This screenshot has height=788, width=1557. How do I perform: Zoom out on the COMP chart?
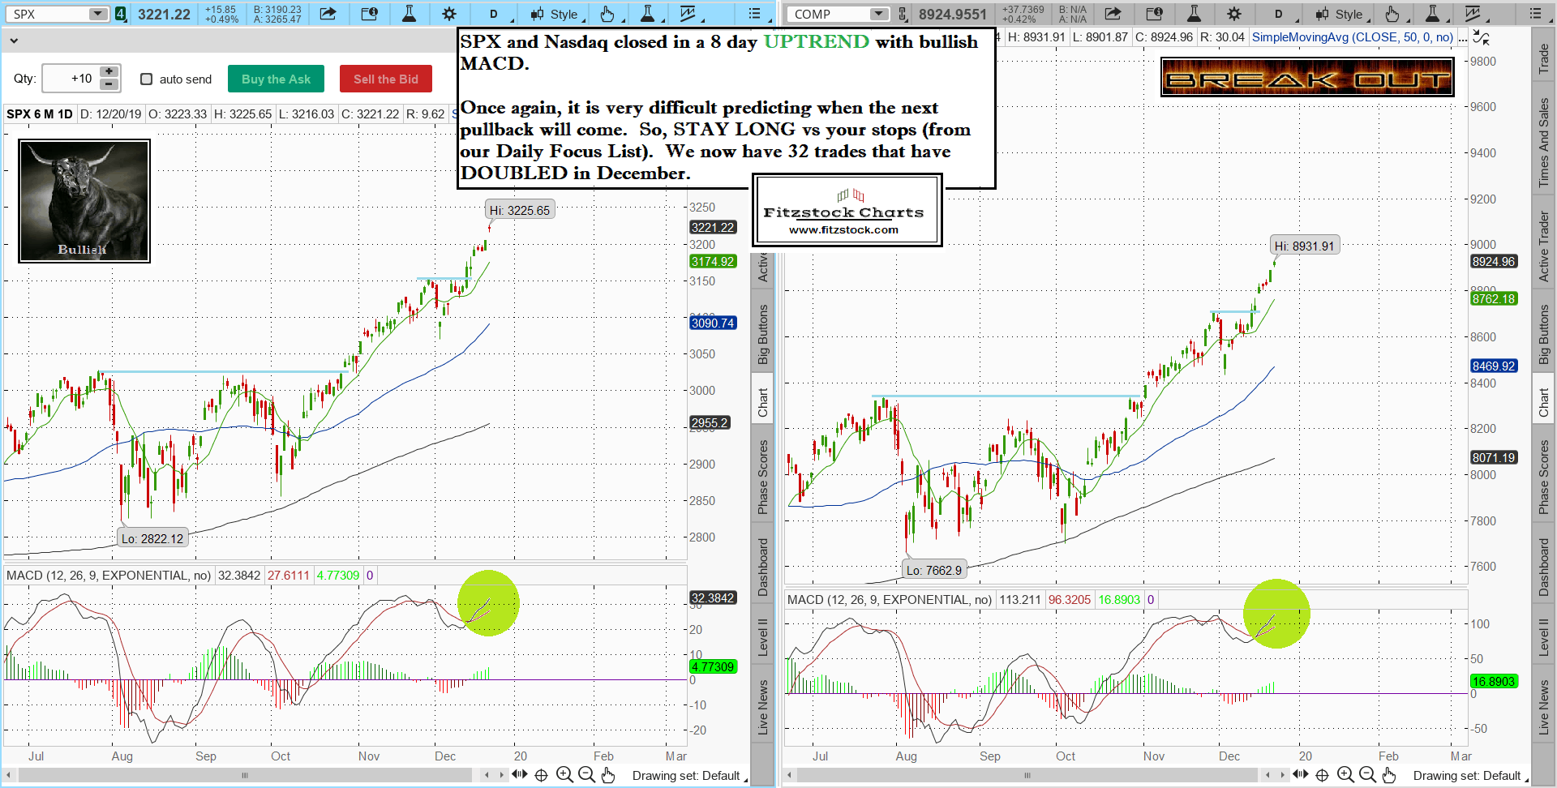[1367, 775]
